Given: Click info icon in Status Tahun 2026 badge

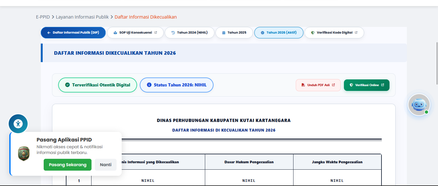Looking at the screenshot, I should 149,85.
